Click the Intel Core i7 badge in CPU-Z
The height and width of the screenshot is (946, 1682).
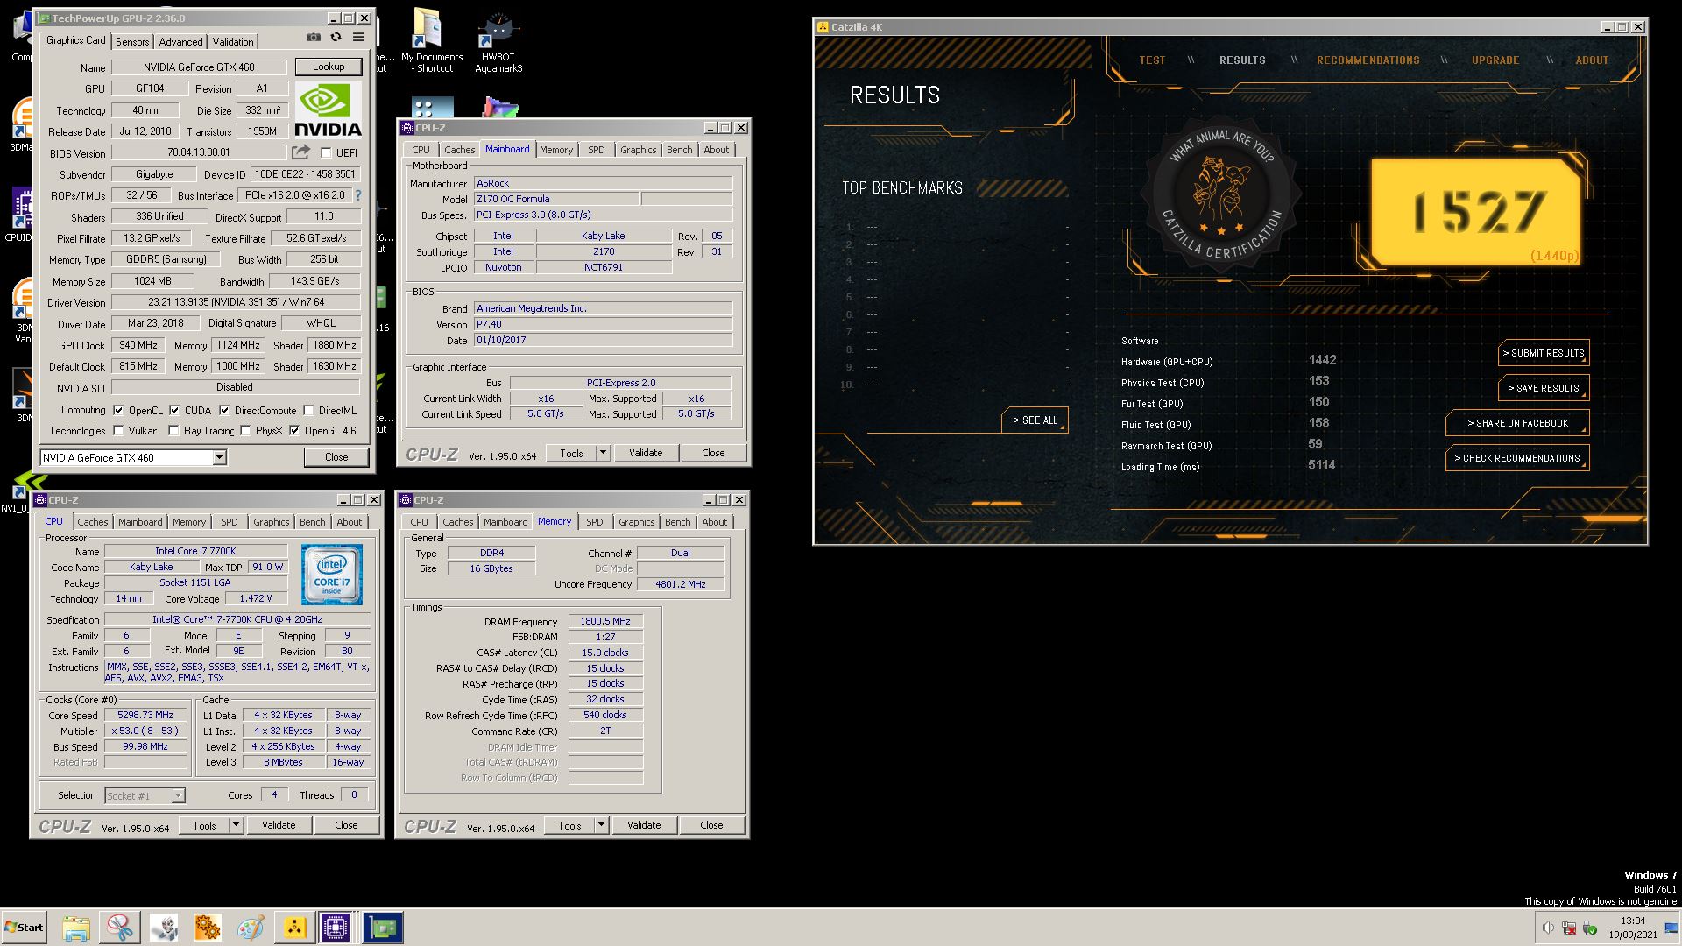pos(332,575)
